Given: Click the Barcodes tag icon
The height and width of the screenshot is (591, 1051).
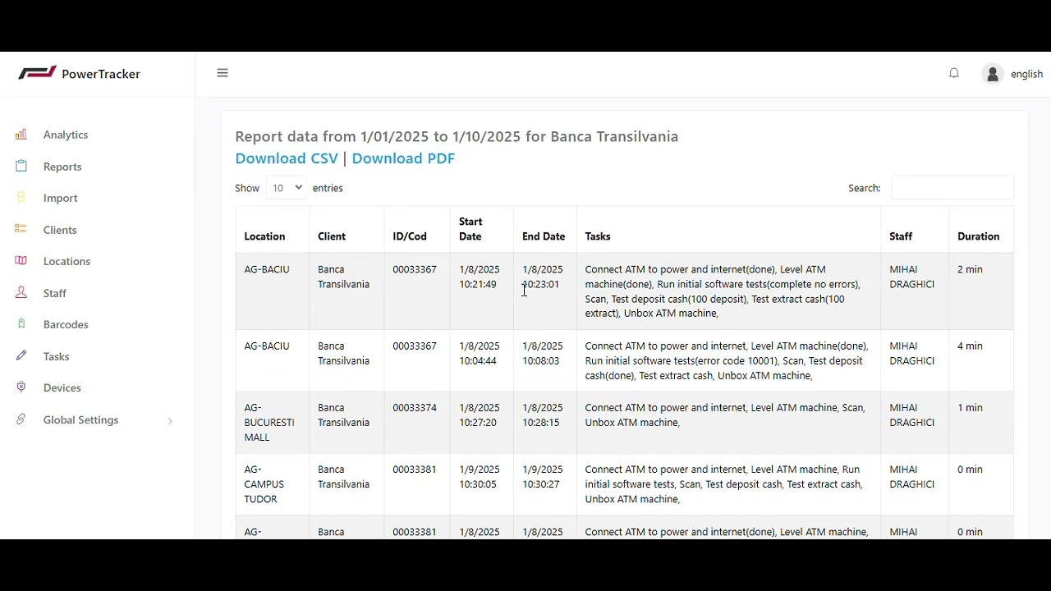Looking at the screenshot, I should [21, 323].
